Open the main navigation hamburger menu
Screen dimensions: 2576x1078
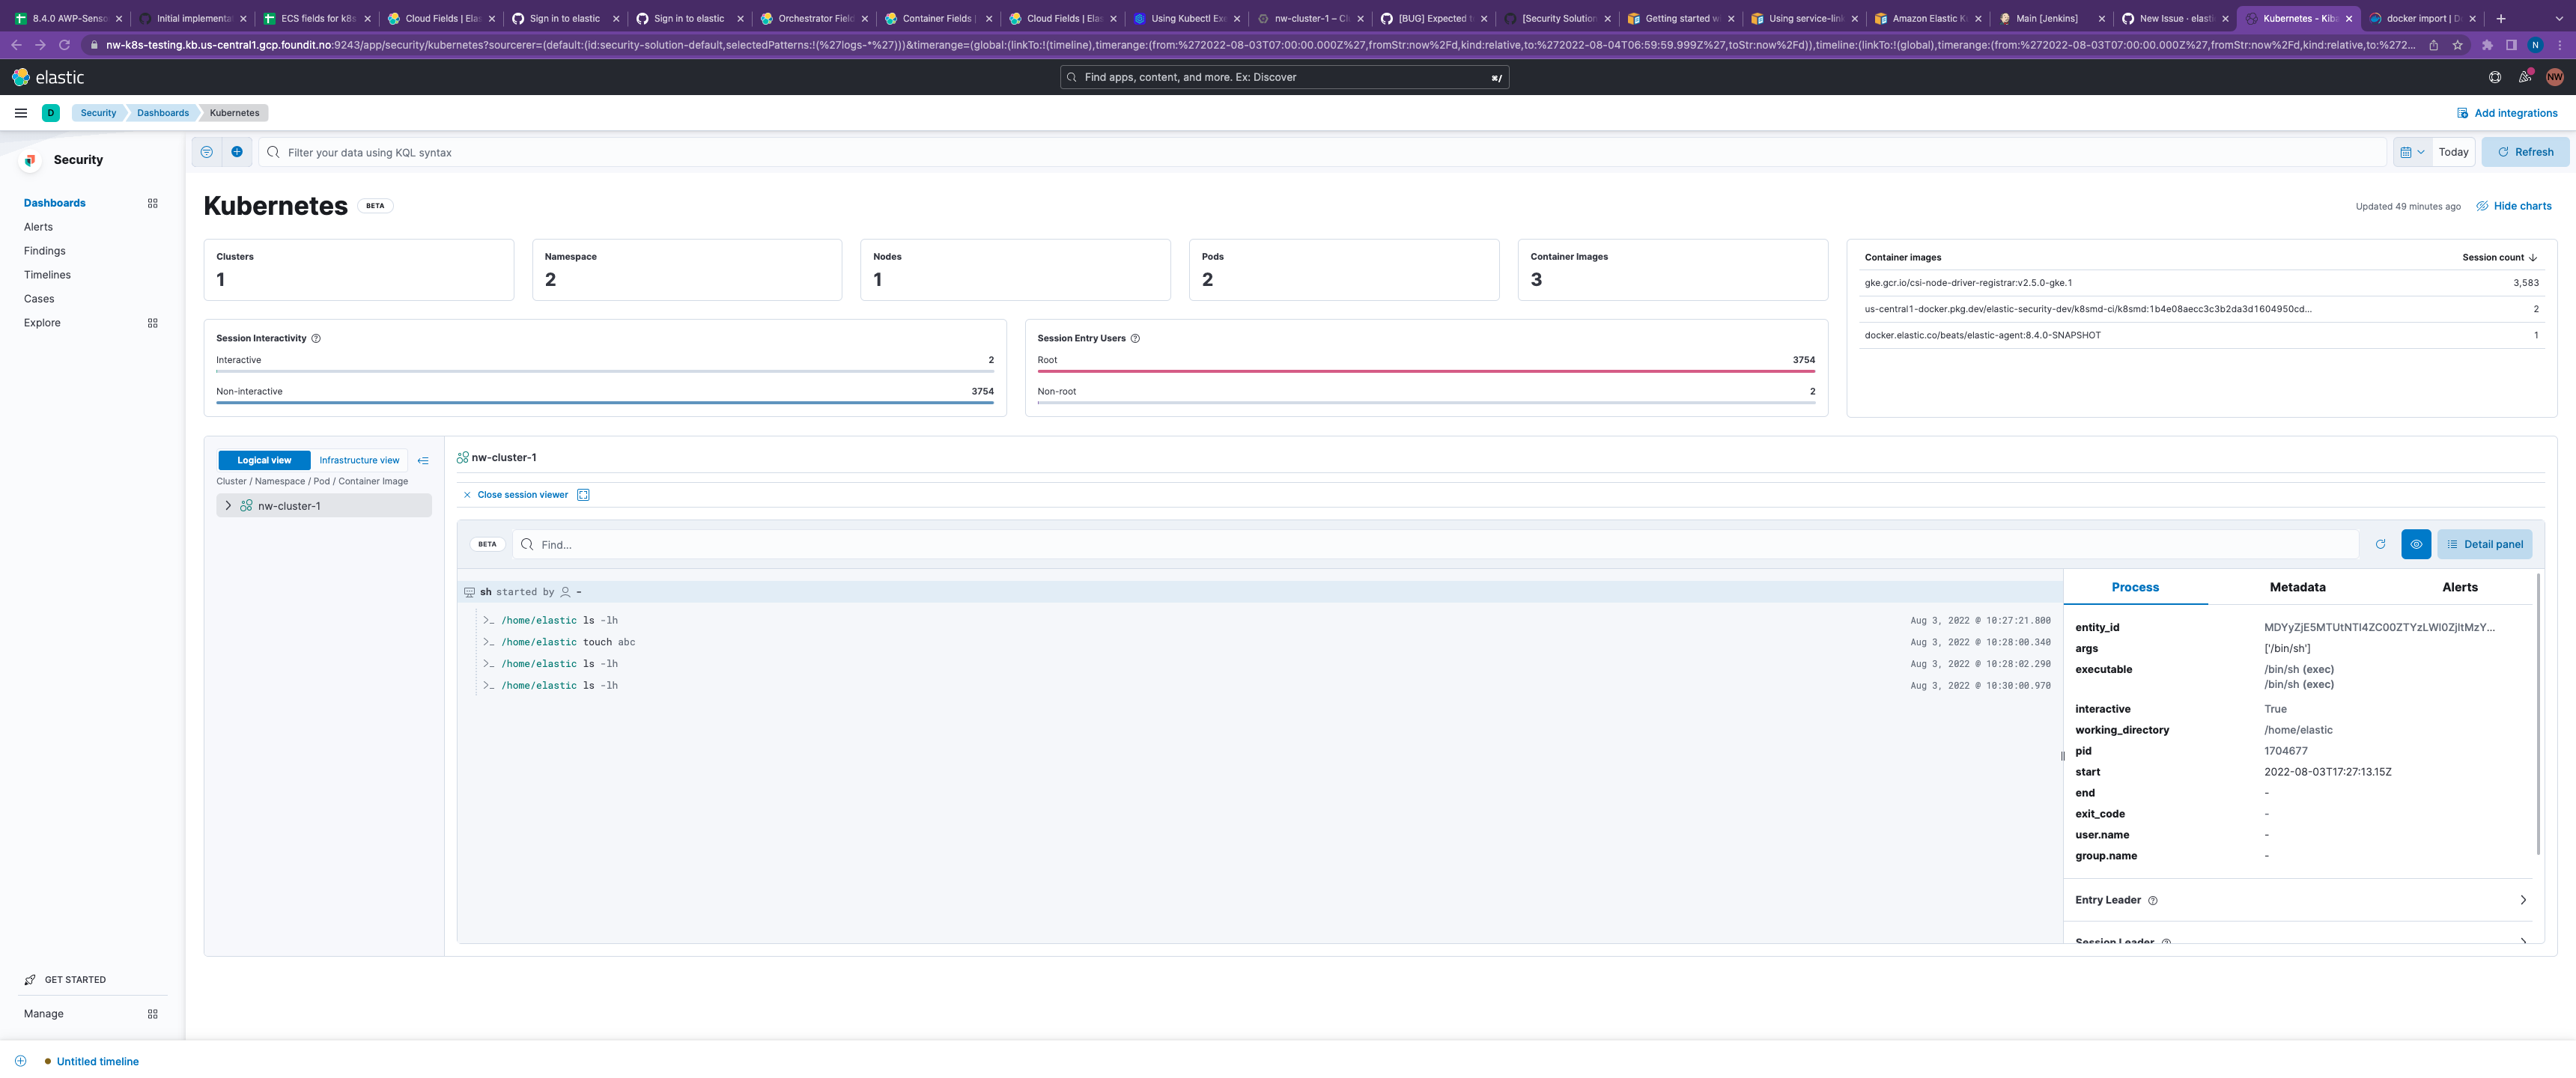click(x=20, y=112)
